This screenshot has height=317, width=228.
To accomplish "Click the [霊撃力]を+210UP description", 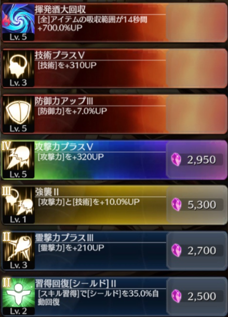I will pyautogui.click(x=71, y=248).
